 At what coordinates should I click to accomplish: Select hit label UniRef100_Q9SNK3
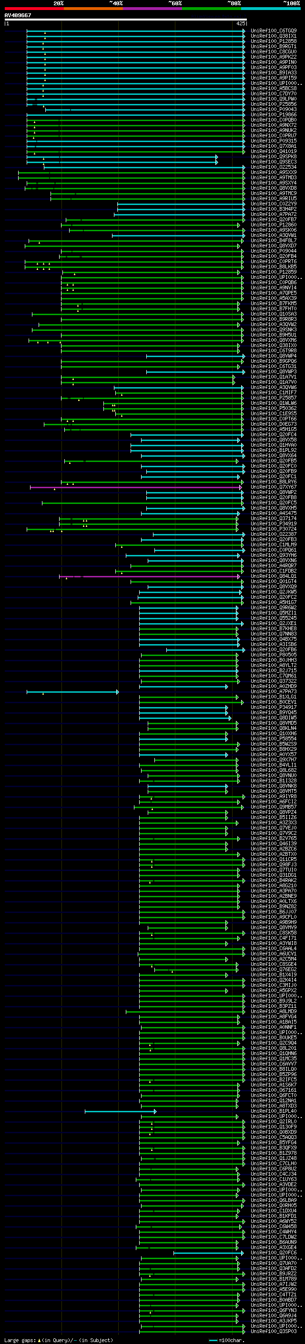(x=274, y=330)
